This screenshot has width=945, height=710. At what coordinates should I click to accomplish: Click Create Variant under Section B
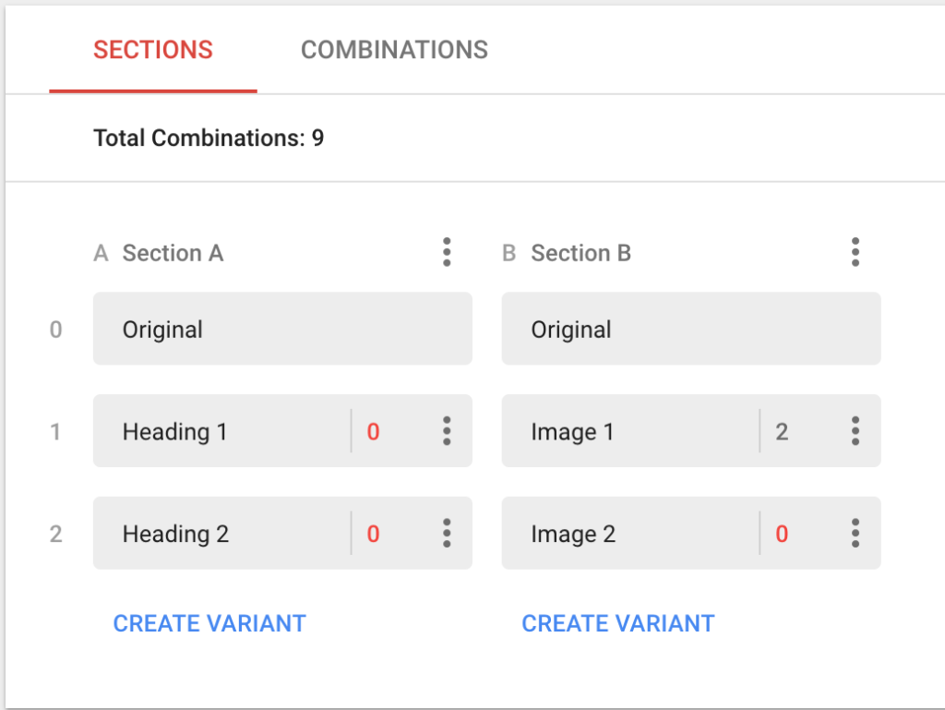click(x=618, y=623)
